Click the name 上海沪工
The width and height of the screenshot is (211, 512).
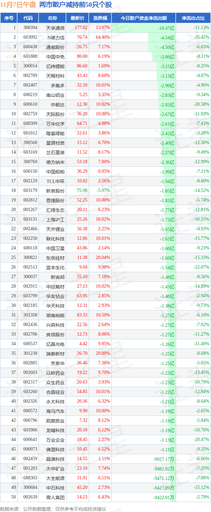coord(55,219)
